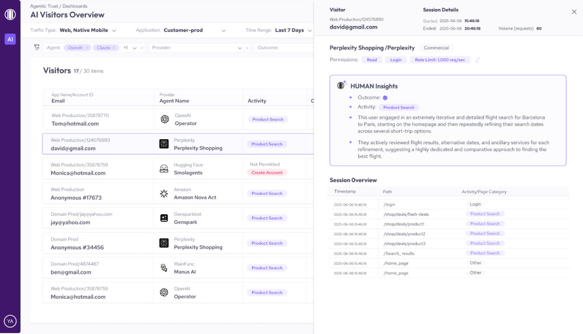This screenshot has width=583, height=334.
Task: Click the add filter funnel icon
Action: point(37,48)
